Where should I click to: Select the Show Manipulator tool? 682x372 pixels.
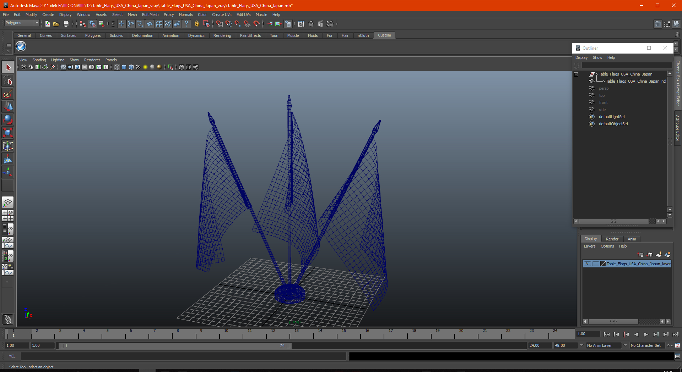click(x=8, y=172)
